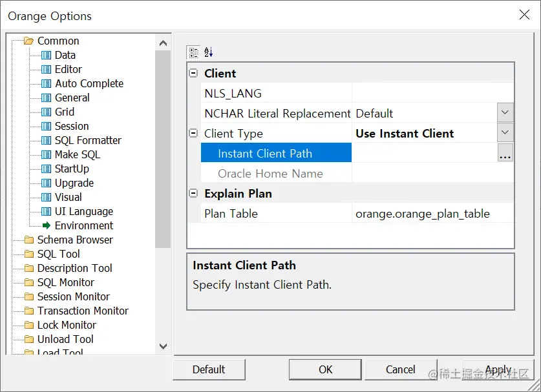Image resolution: width=541 pixels, height=392 pixels.
Task: Select the Lock Monitor tree node
Action: pyautogui.click(x=67, y=325)
